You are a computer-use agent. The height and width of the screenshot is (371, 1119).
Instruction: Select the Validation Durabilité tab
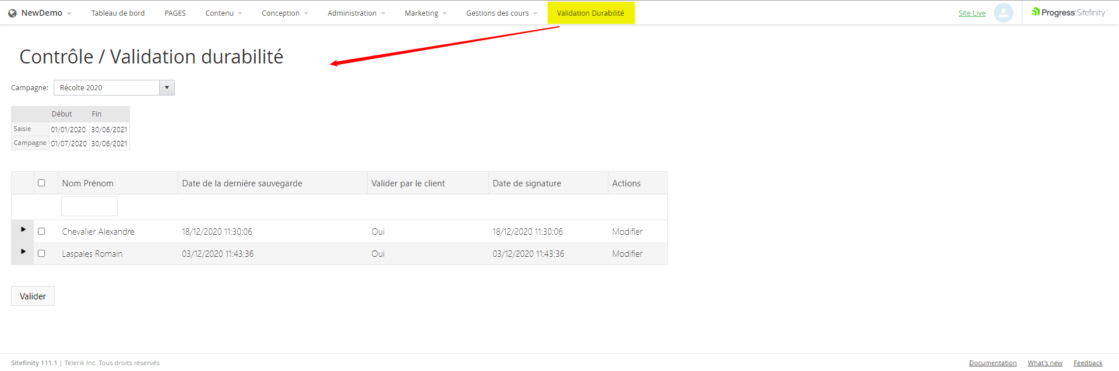(590, 13)
